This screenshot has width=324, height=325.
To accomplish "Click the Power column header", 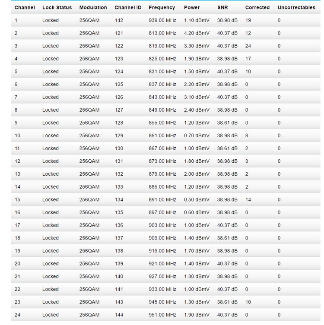I will tap(192, 7).
